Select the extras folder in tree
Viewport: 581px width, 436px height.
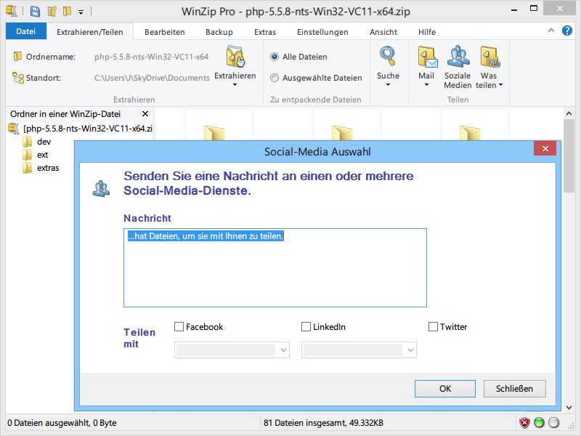[x=48, y=168]
